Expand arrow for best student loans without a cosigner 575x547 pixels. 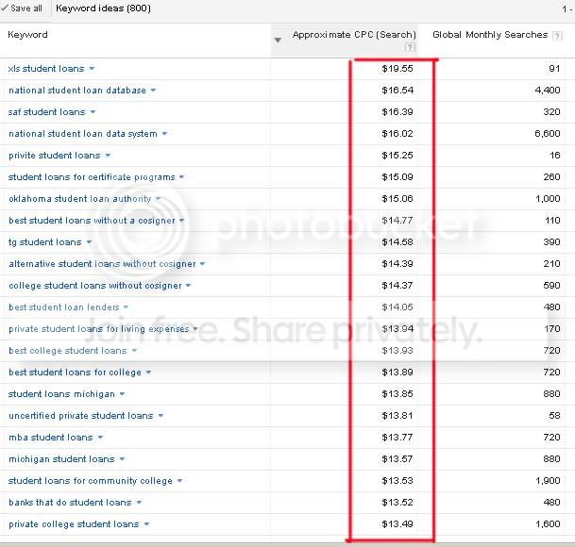tap(182, 220)
